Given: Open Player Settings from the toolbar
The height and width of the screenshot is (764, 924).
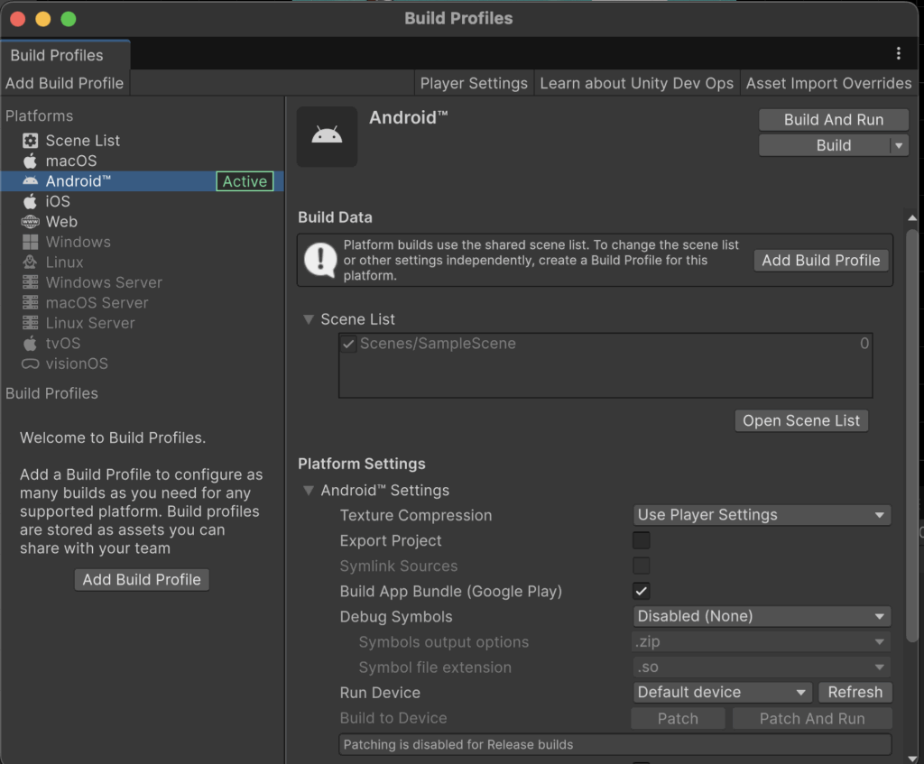Looking at the screenshot, I should coord(474,83).
